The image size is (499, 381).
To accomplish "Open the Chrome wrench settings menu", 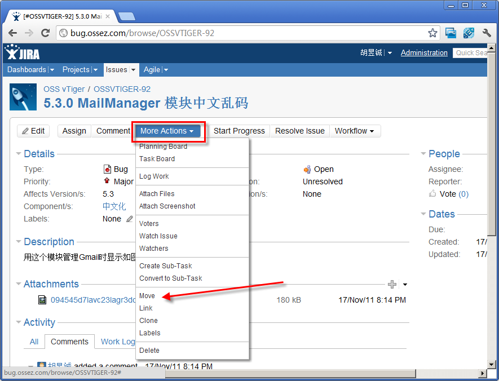I will [x=487, y=33].
